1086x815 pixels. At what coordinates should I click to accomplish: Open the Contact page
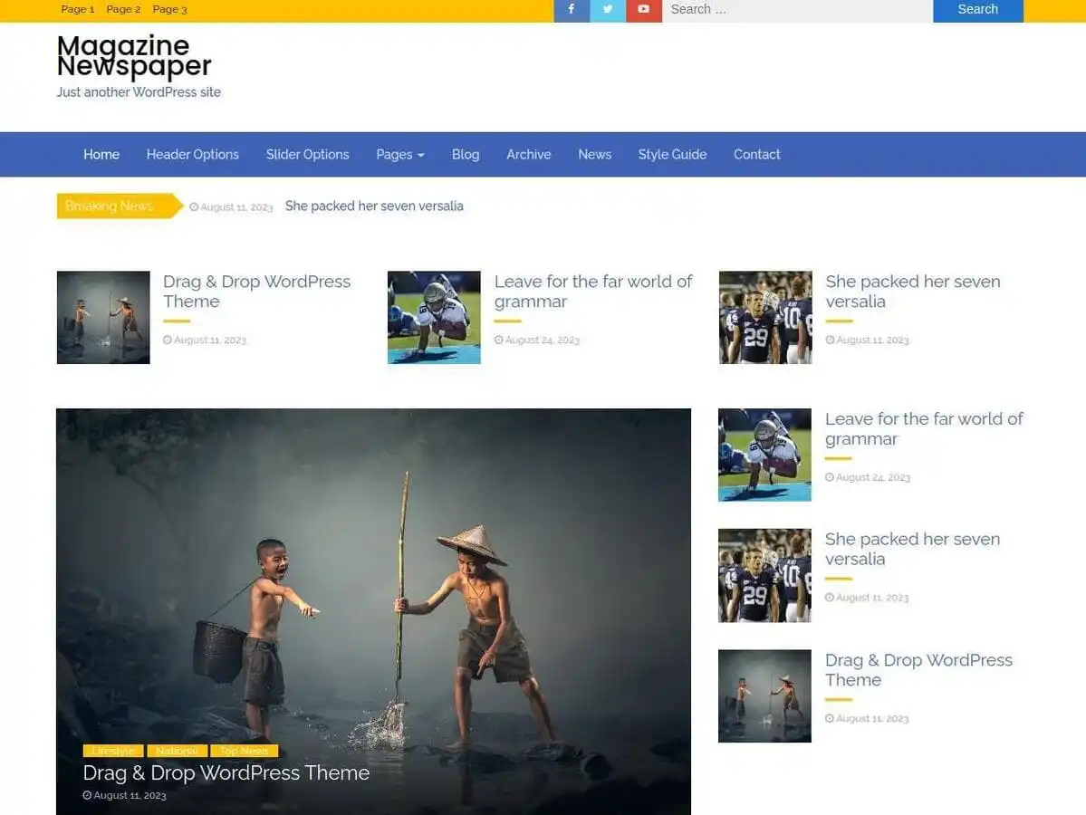tap(756, 155)
